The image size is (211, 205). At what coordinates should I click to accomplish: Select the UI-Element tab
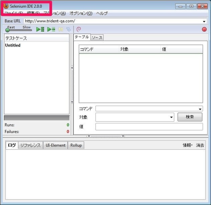click(x=55, y=145)
